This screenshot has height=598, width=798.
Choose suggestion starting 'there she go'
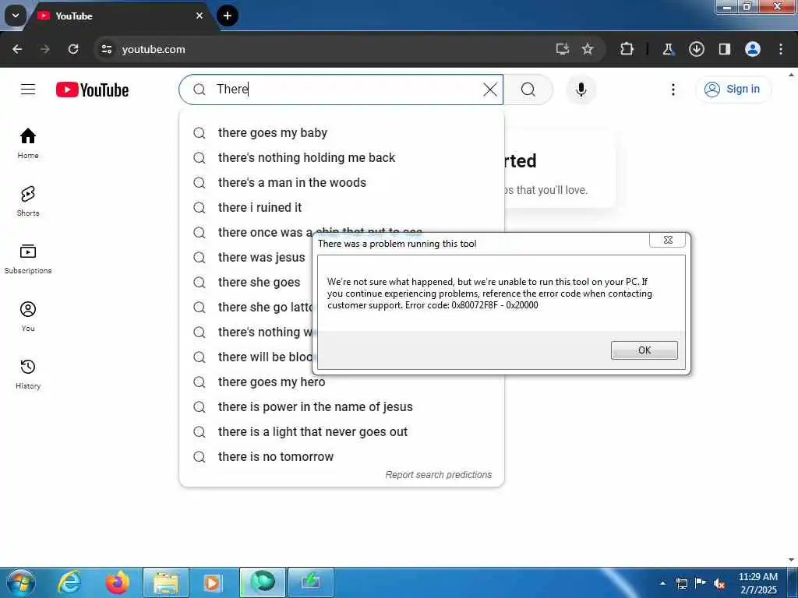coord(246,307)
